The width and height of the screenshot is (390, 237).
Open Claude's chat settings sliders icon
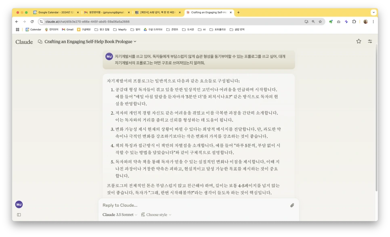pos(369,42)
